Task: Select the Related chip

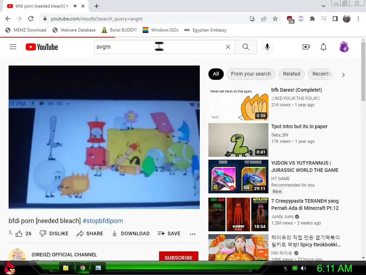Action: tap(292, 74)
